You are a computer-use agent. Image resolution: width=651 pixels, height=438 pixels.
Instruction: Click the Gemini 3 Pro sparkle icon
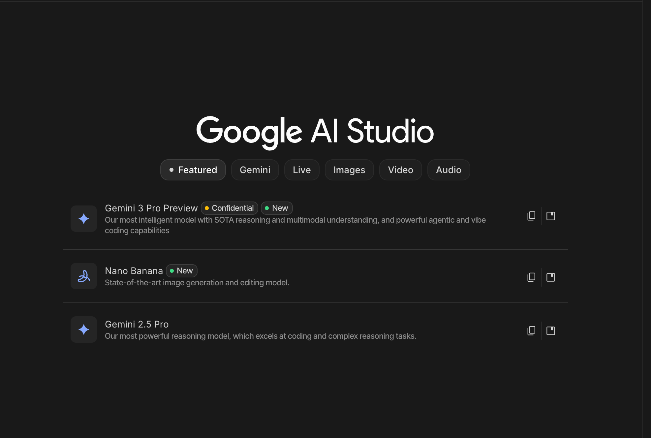point(84,219)
